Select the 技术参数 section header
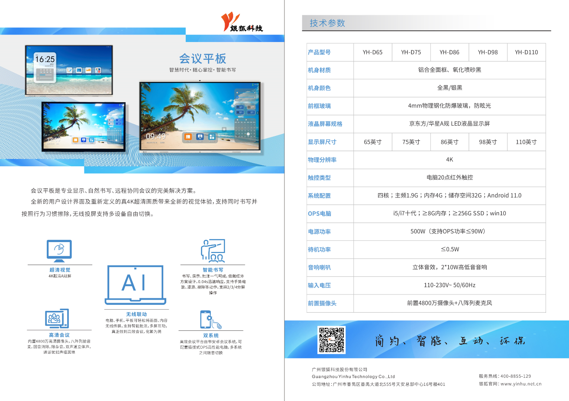Image resolution: width=569 pixels, height=401 pixels. (x=327, y=23)
